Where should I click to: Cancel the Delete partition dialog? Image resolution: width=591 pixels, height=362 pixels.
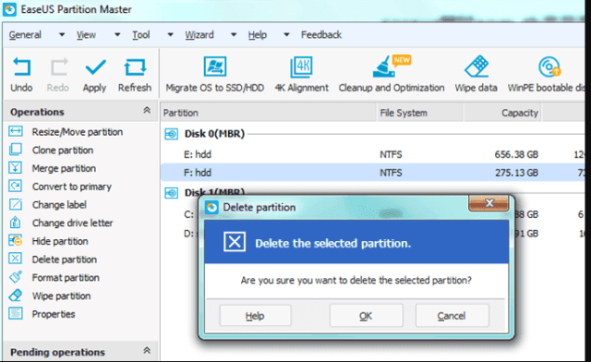pyautogui.click(x=452, y=316)
